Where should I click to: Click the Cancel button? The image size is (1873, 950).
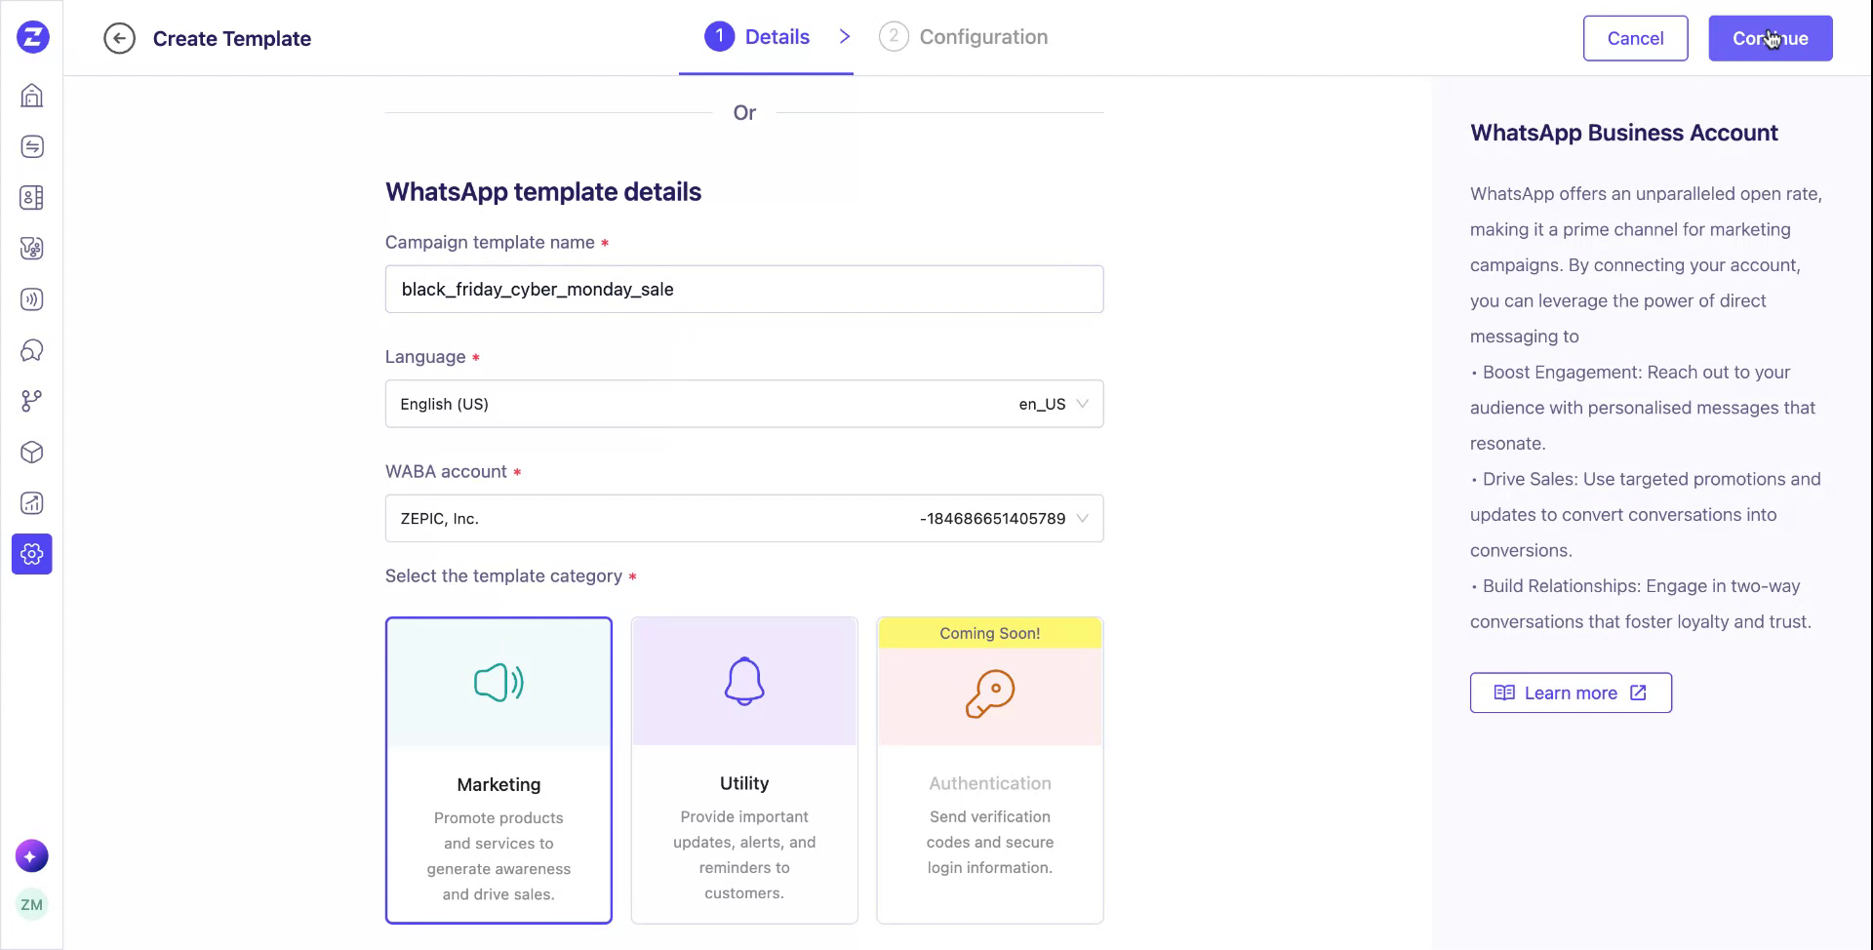[x=1635, y=38]
